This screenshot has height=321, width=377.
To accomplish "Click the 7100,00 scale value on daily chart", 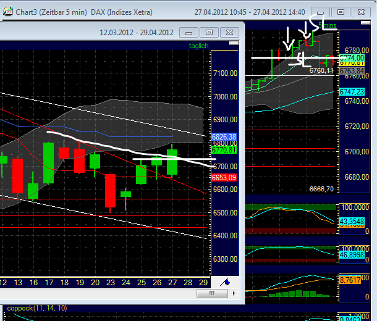I will [226, 73].
